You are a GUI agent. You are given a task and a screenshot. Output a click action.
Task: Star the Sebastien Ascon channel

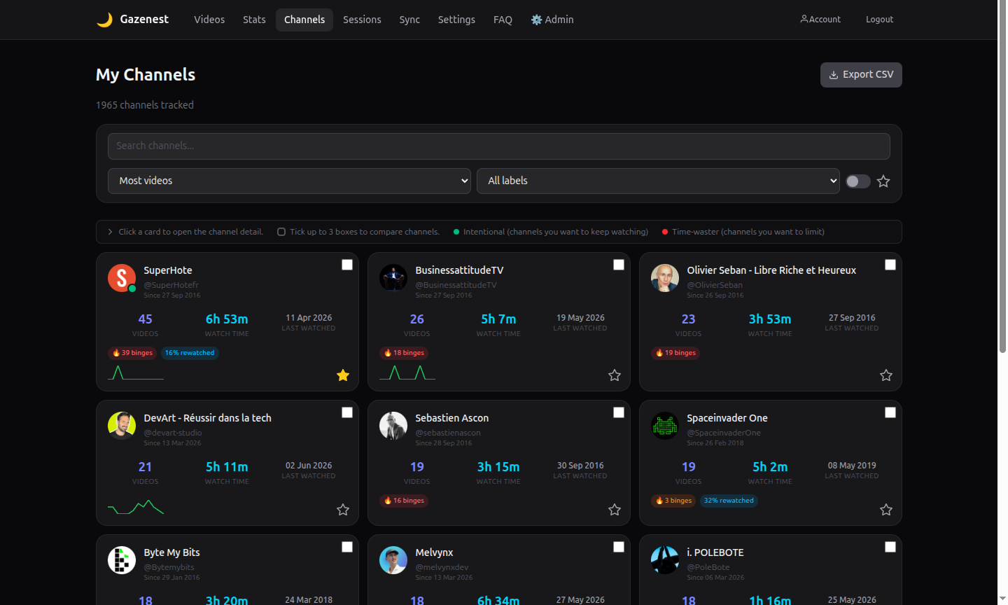tap(615, 510)
